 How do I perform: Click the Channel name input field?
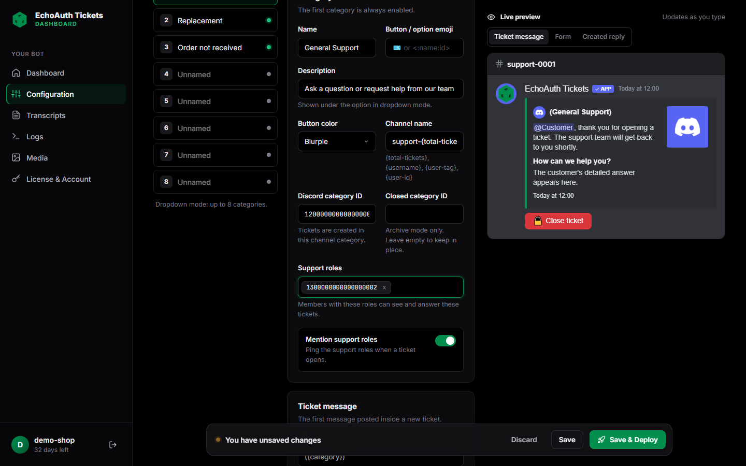(424, 141)
